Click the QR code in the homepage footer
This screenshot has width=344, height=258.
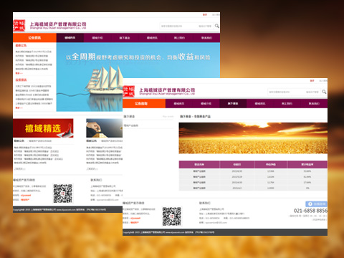(63, 193)
